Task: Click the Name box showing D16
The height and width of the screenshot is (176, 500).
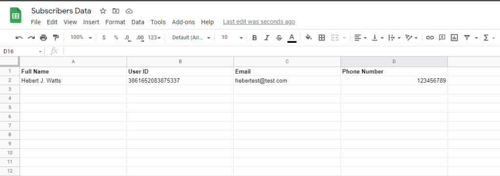Action: (22, 51)
